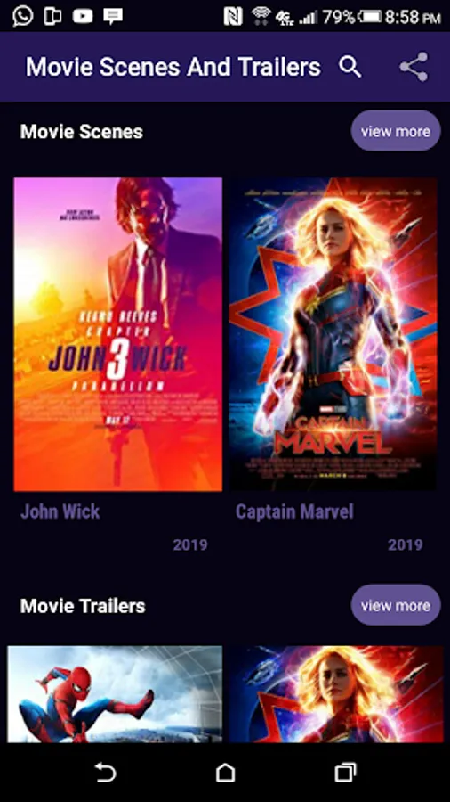Image resolution: width=450 pixels, height=802 pixels.
Task: Tap the share icon in header
Action: [x=414, y=67]
